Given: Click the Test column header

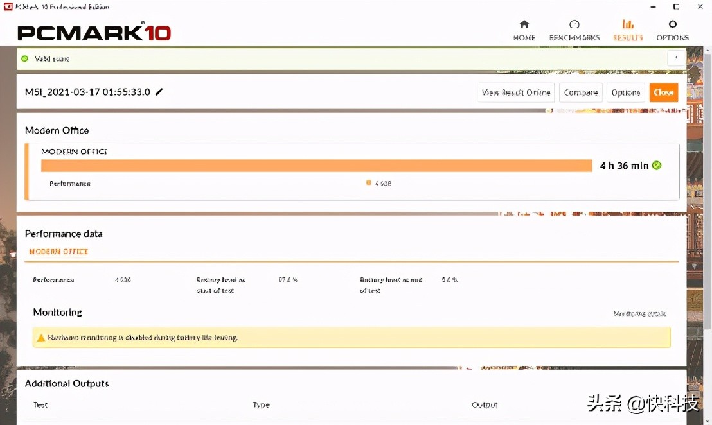Looking at the screenshot, I should (40, 404).
